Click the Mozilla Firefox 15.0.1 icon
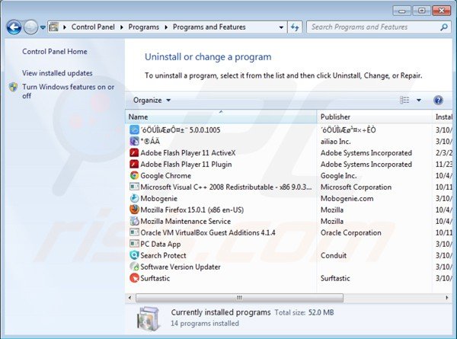Image resolution: width=457 pixels, height=339 pixels. (134, 209)
